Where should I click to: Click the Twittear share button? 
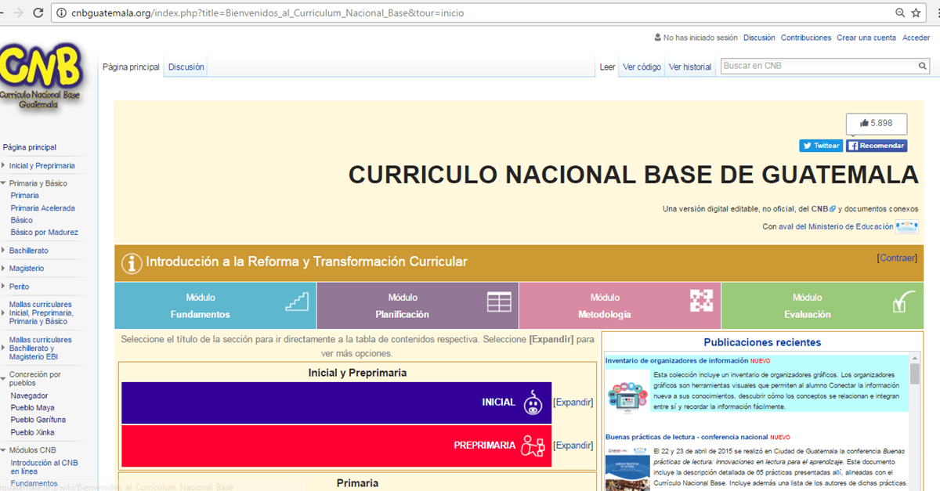[x=820, y=146]
